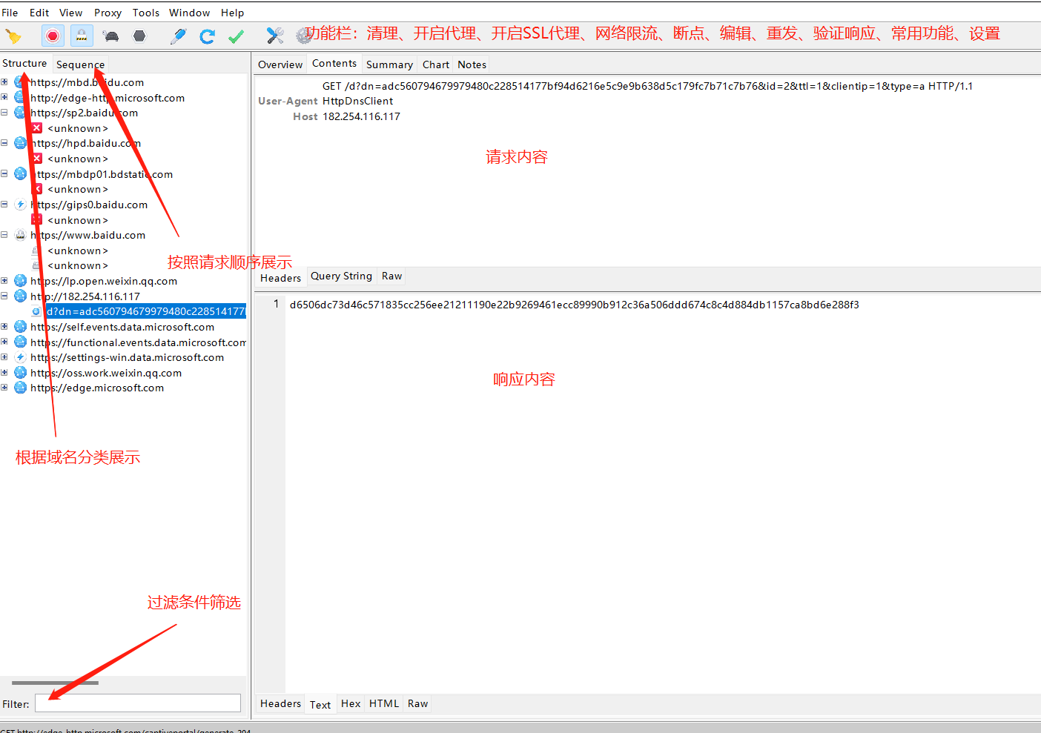Clear the session with the broom icon
This screenshot has height=733, width=1041.
click(13, 36)
